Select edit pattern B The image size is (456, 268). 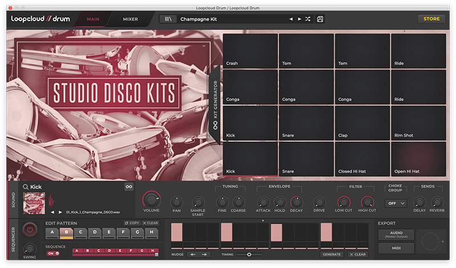(x=66, y=233)
